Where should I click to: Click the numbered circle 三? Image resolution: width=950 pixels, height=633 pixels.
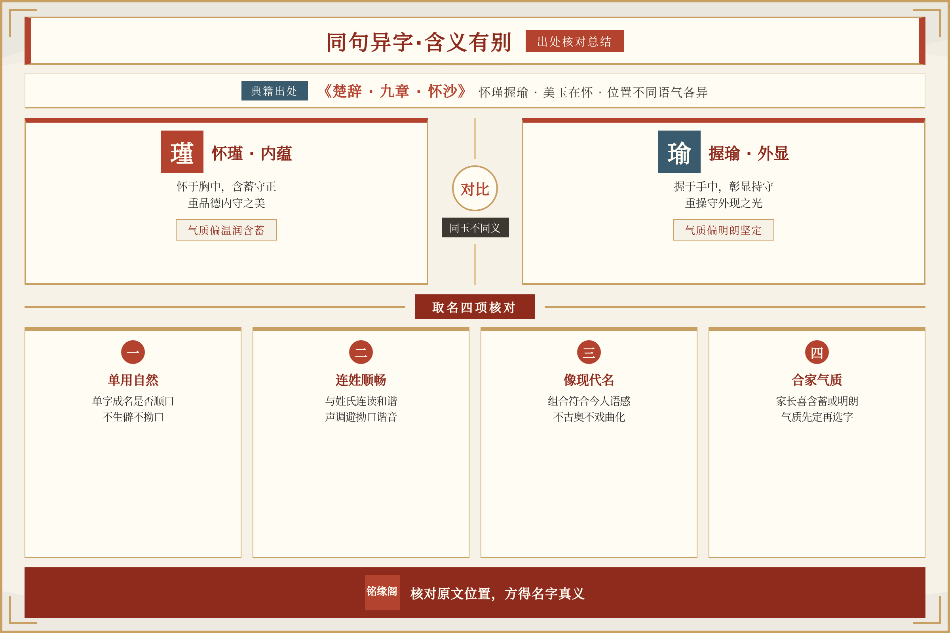589,352
